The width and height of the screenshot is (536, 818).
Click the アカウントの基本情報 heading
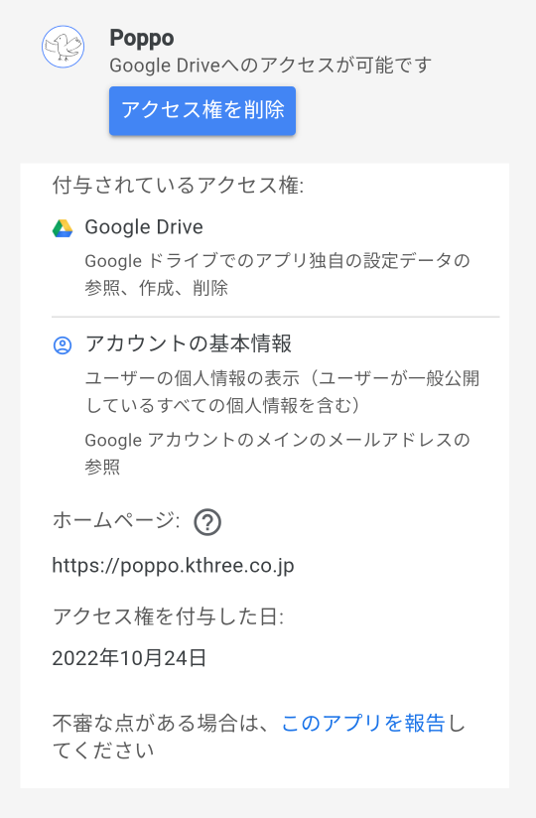pos(189,343)
